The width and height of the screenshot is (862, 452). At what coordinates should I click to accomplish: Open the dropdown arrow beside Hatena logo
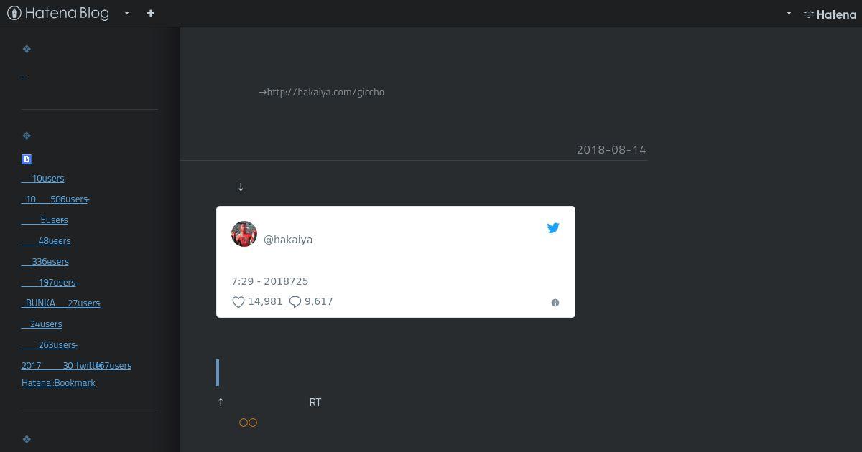[x=789, y=13]
